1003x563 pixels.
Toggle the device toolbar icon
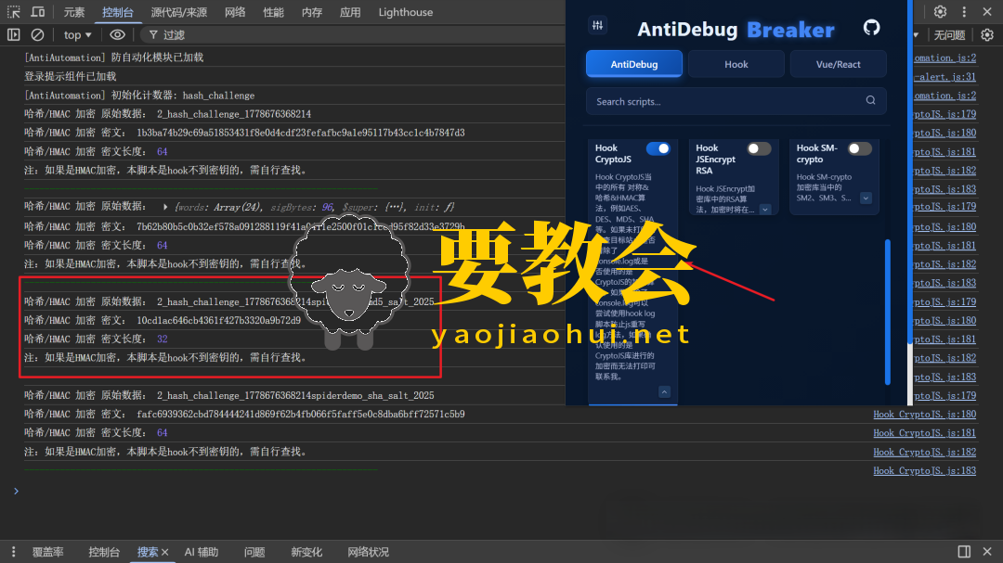point(38,12)
